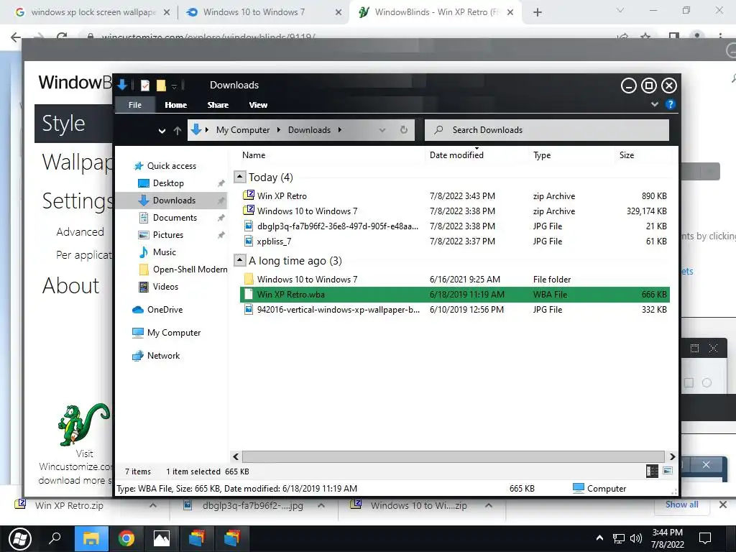736x552 pixels.
Task: Click New folder icon in title bar
Action: tap(161, 85)
